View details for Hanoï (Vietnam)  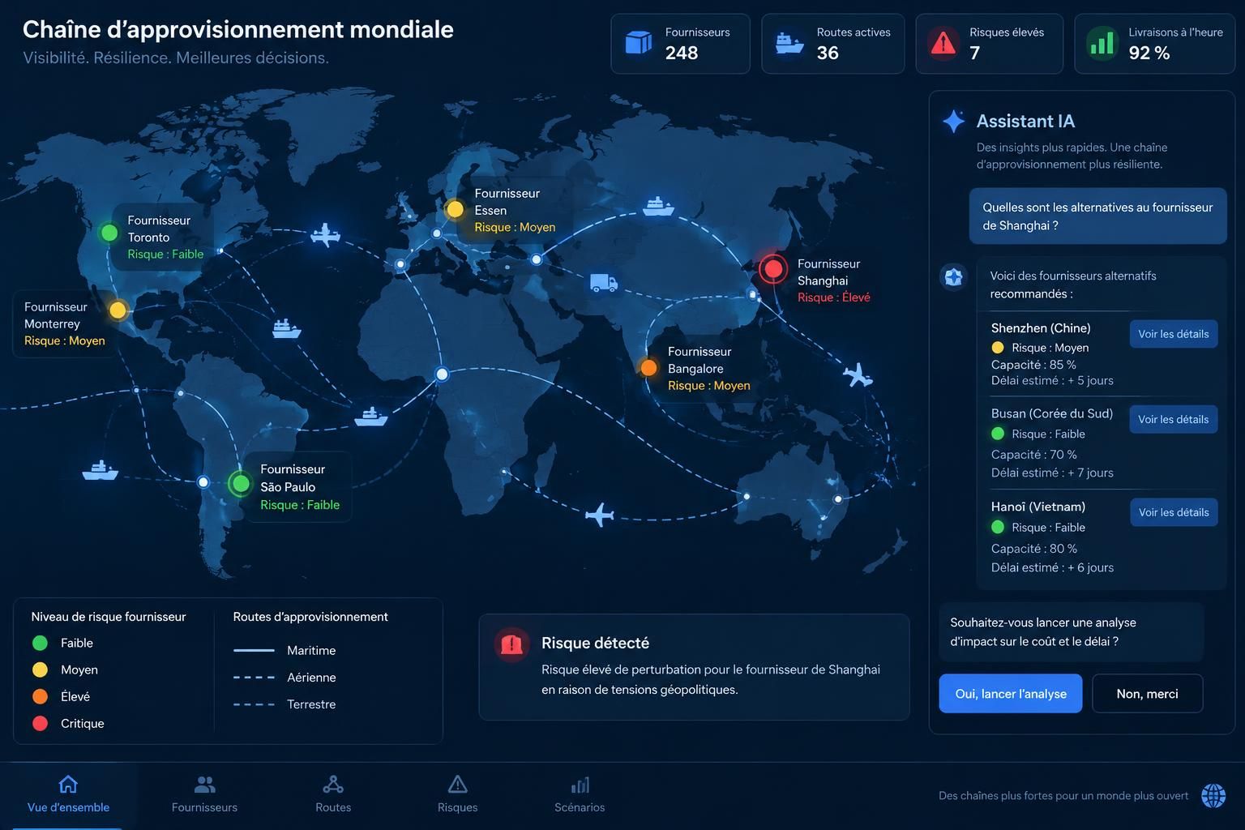click(x=1173, y=512)
